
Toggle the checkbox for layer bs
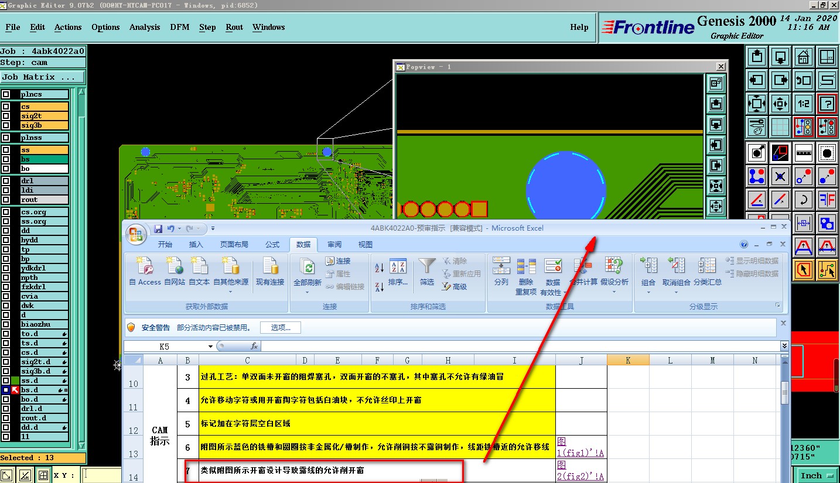tap(6, 159)
